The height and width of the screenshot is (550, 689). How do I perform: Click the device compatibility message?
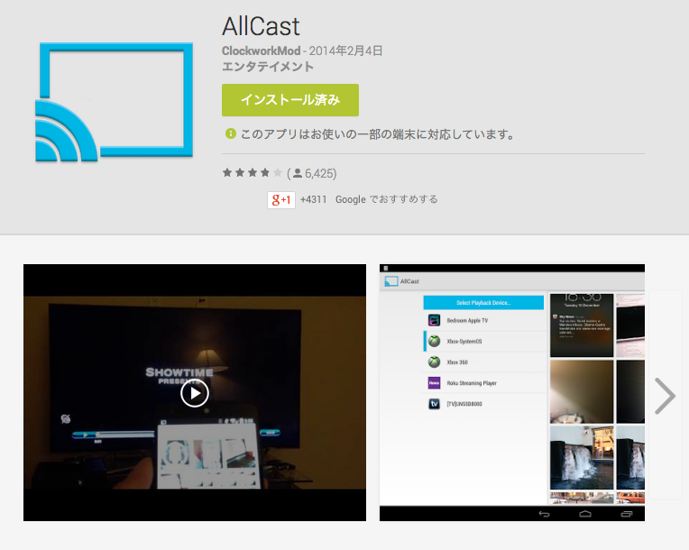coord(378,134)
